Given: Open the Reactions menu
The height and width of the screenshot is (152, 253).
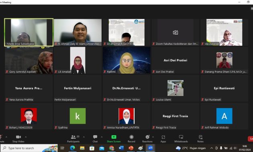Looking at the screenshot, I should click(147, 139).
